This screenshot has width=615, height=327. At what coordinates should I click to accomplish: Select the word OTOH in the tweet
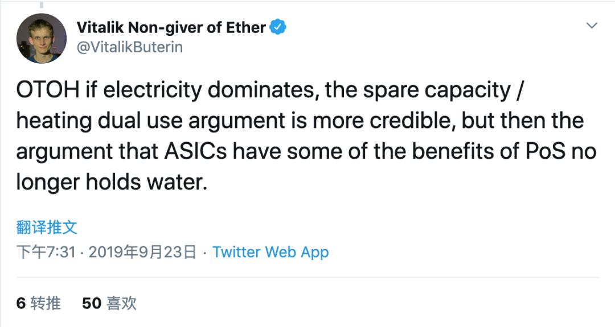tap(48, 90)
